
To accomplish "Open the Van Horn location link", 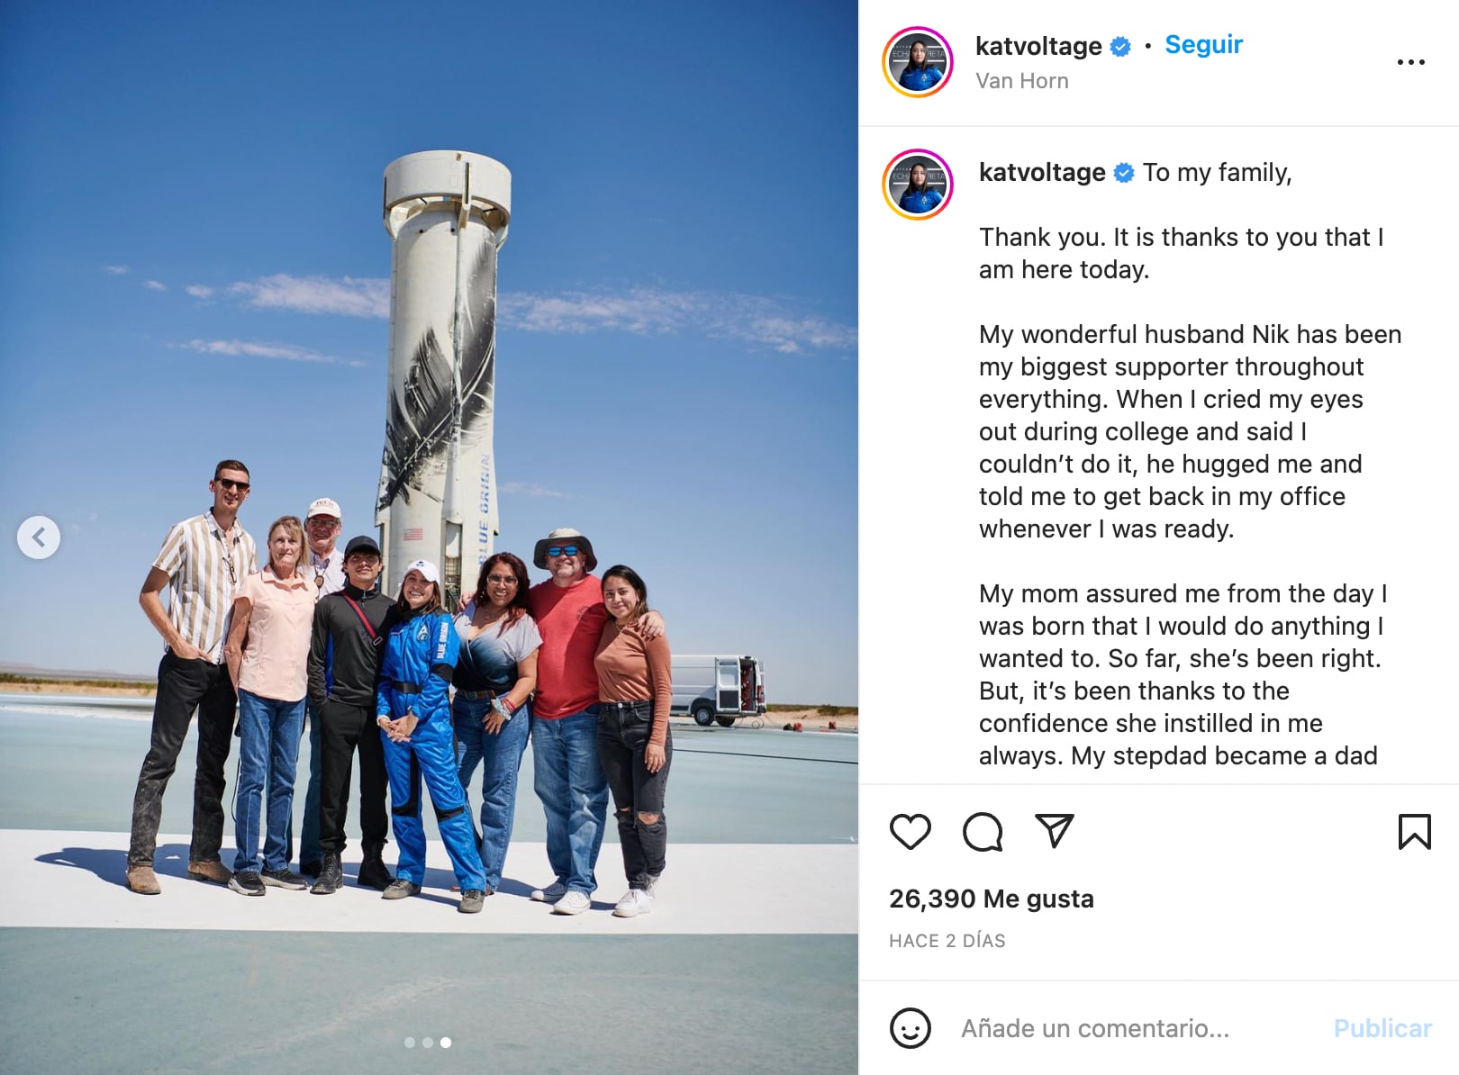I will coord(1021,81).
